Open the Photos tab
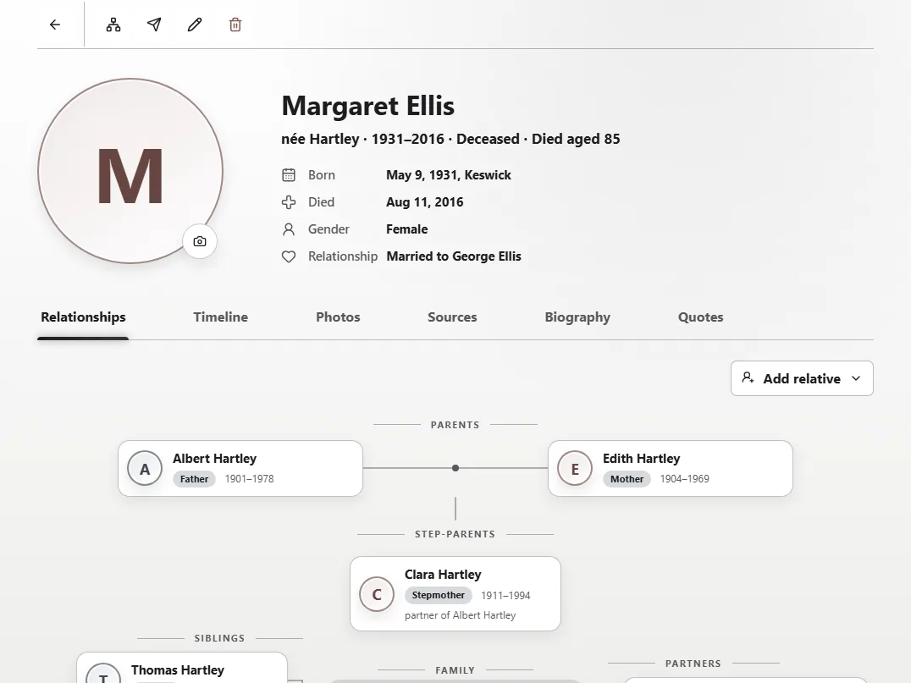The image size is (911, 683). pyautogui.click(x=338, y=317)
